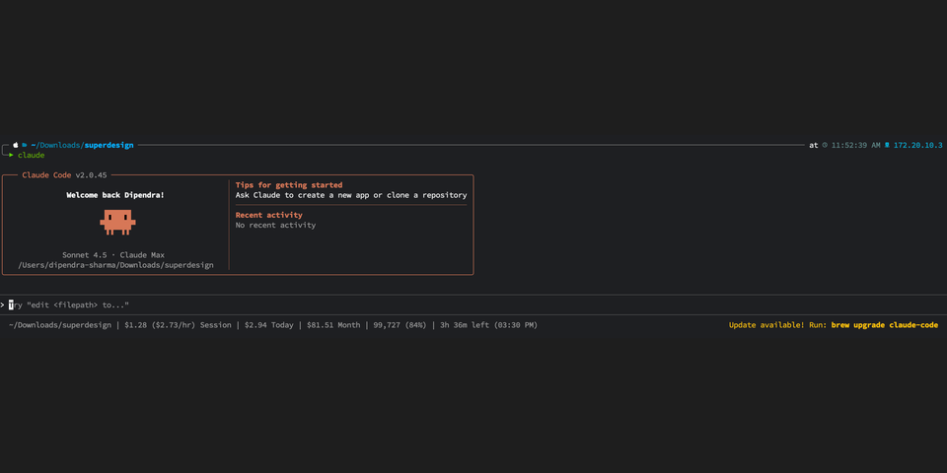Click "~/Downloads/superdesign" in the status line
This screenshot has width=947, height=473.
click(x=60, y=325)
